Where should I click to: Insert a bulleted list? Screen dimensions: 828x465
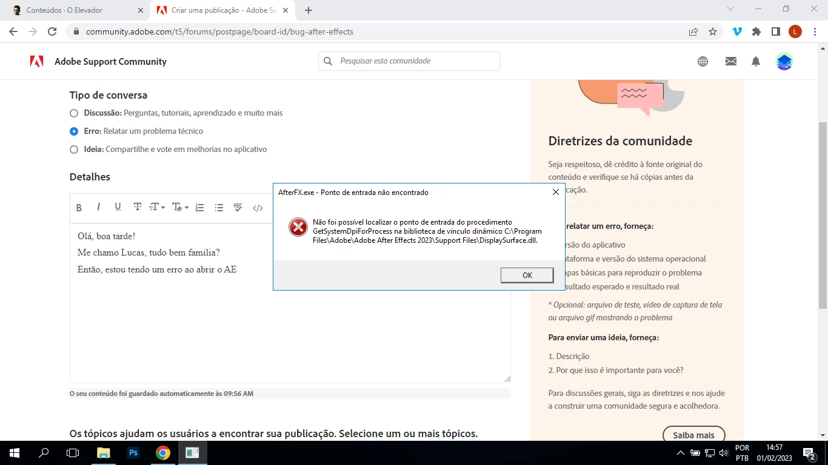coord(219,208)
